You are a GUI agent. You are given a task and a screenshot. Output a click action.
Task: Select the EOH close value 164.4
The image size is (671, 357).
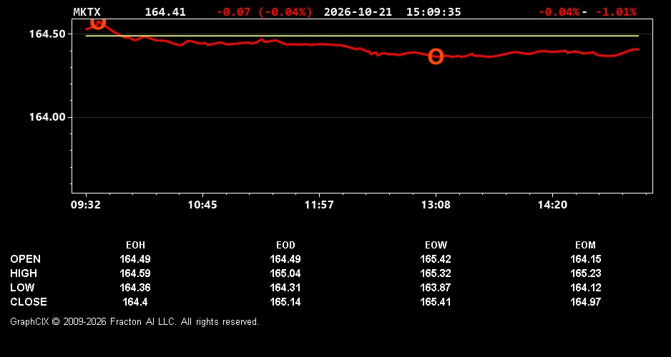(x=135, y=302)
